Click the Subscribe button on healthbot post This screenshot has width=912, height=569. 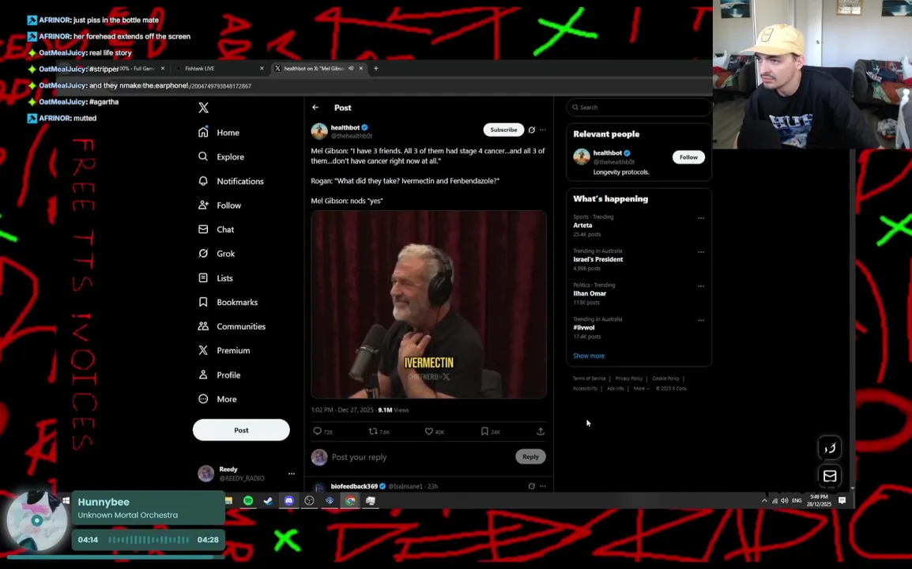[503, 130]
